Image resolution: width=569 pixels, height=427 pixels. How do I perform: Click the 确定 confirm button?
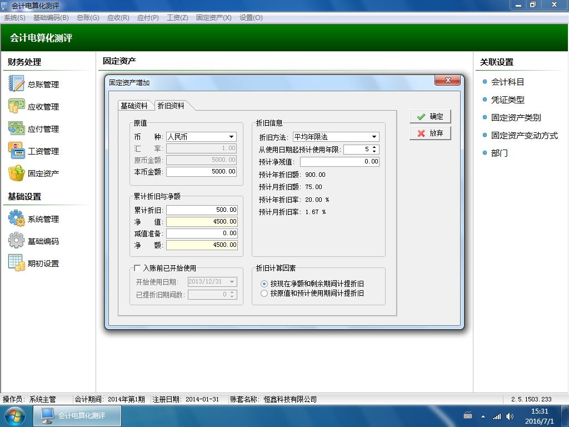click(431, 117)
